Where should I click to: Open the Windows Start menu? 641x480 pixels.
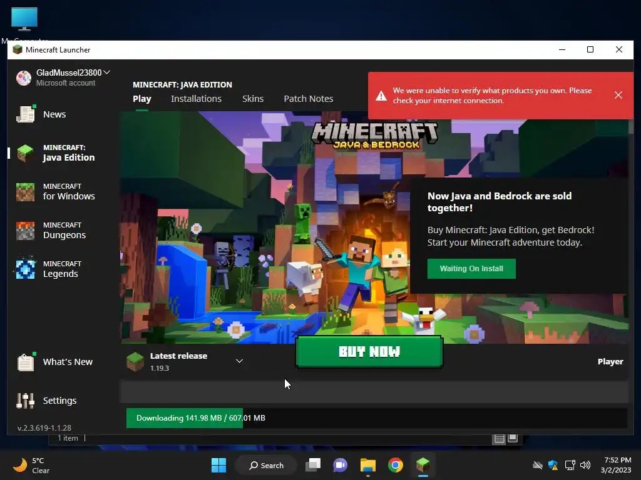(218, 465)
